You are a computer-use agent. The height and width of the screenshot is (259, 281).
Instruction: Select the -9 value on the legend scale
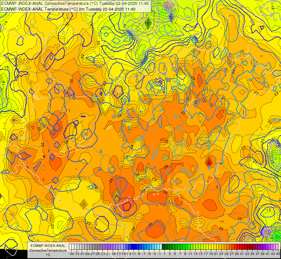(139, 254)
